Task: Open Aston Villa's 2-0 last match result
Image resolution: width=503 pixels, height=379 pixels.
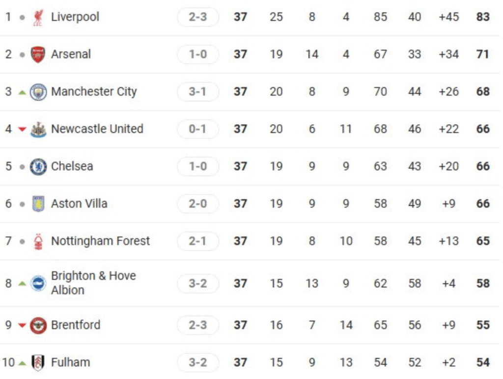Action: click(x=198, y=204)
